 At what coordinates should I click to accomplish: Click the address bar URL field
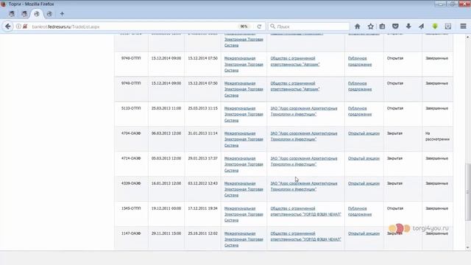132,26
